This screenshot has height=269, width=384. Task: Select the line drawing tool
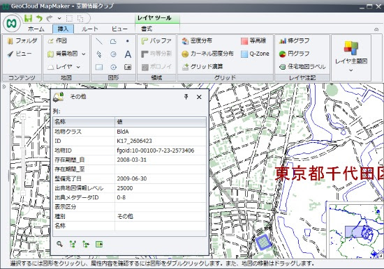[99, 41]
